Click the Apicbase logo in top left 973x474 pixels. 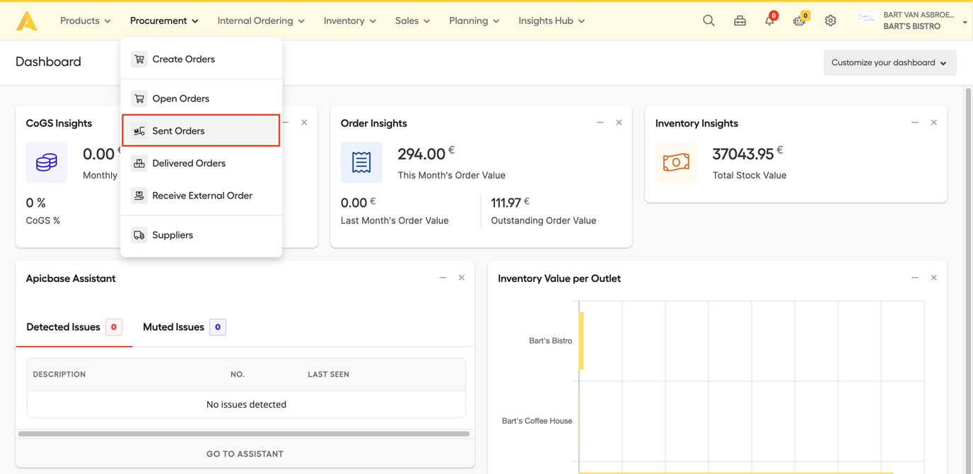(28, 20)
